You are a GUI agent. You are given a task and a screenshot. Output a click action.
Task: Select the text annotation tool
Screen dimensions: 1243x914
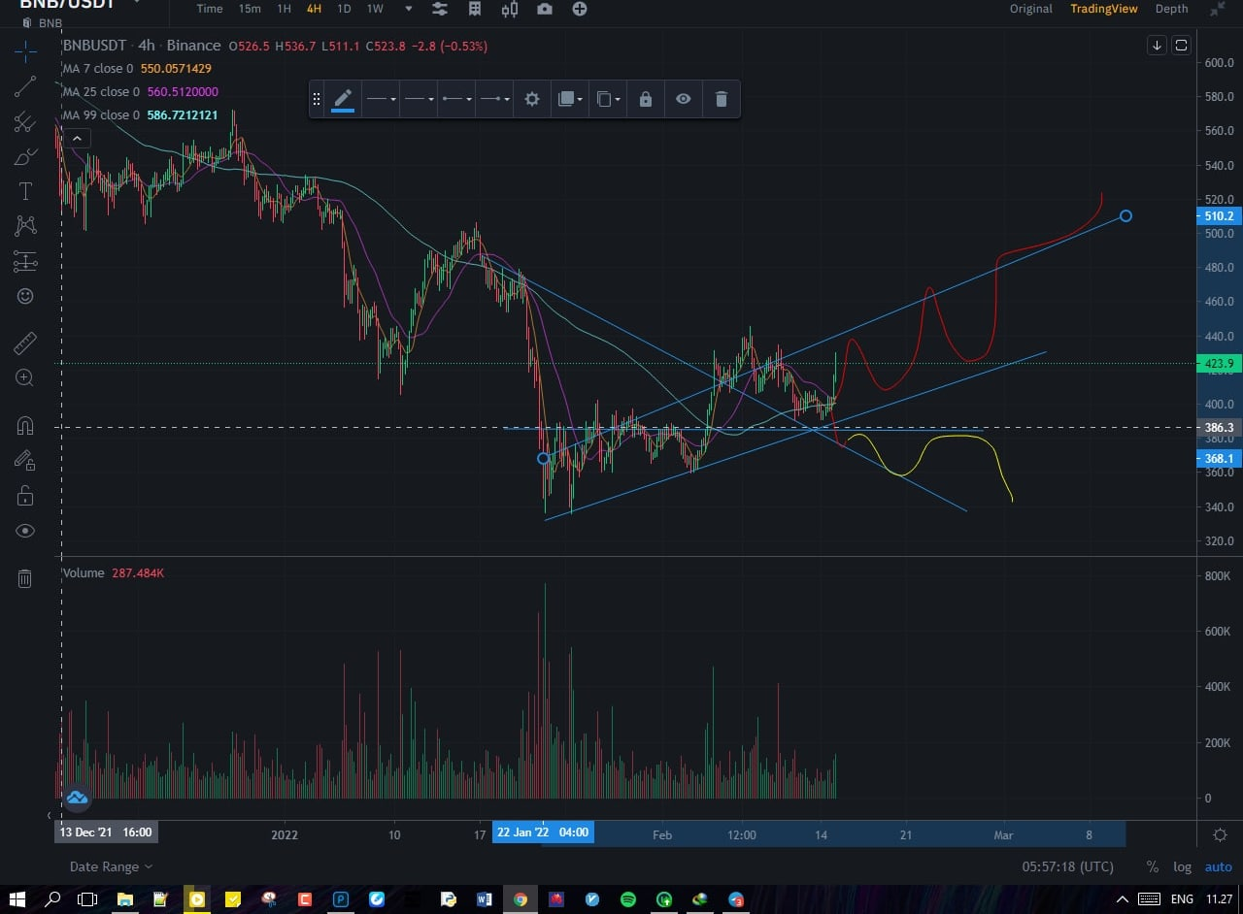point(25,191)
